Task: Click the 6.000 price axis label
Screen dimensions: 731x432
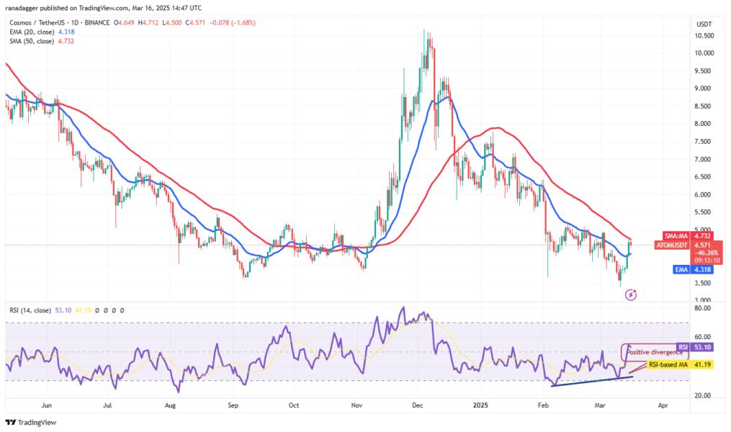Action: pyautogui.click(x=704, y=195)
